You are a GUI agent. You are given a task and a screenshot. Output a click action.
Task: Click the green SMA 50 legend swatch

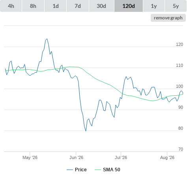(x=98, y=170)
